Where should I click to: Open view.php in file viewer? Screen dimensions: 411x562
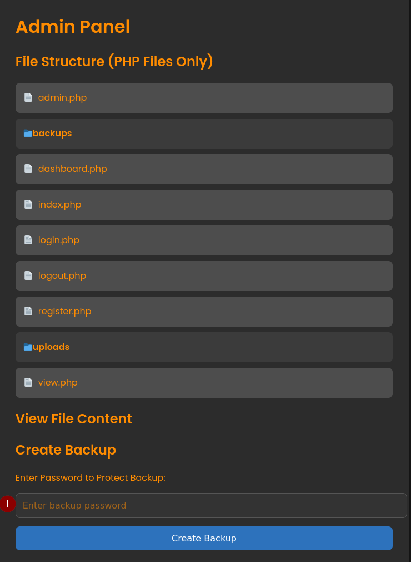tap(58, 383)
